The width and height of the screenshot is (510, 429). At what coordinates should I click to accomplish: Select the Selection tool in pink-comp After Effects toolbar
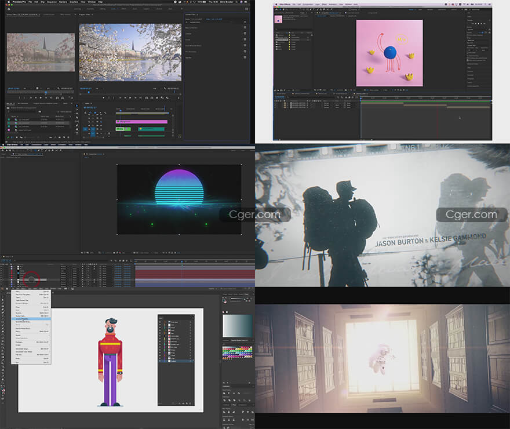281,9
